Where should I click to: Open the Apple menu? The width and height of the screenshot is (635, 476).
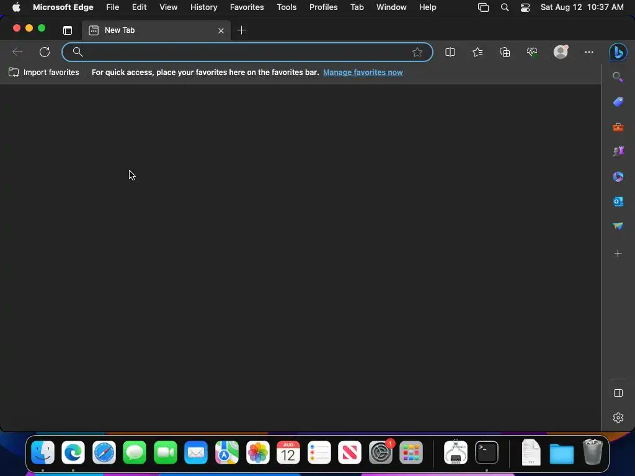(16, 7)
